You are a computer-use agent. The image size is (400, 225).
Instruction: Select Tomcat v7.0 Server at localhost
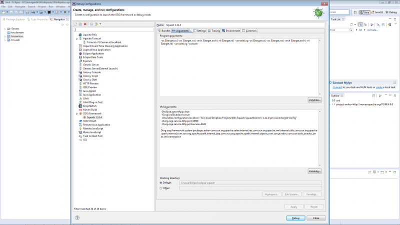tap(104, 42)
